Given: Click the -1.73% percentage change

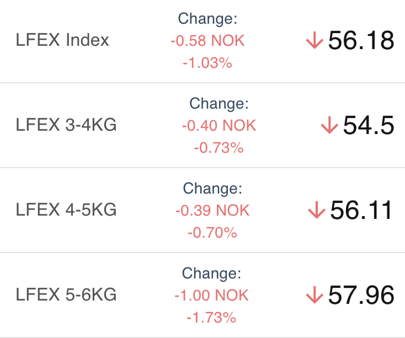Looking at the screenshot, I should (x=211, y=318).
